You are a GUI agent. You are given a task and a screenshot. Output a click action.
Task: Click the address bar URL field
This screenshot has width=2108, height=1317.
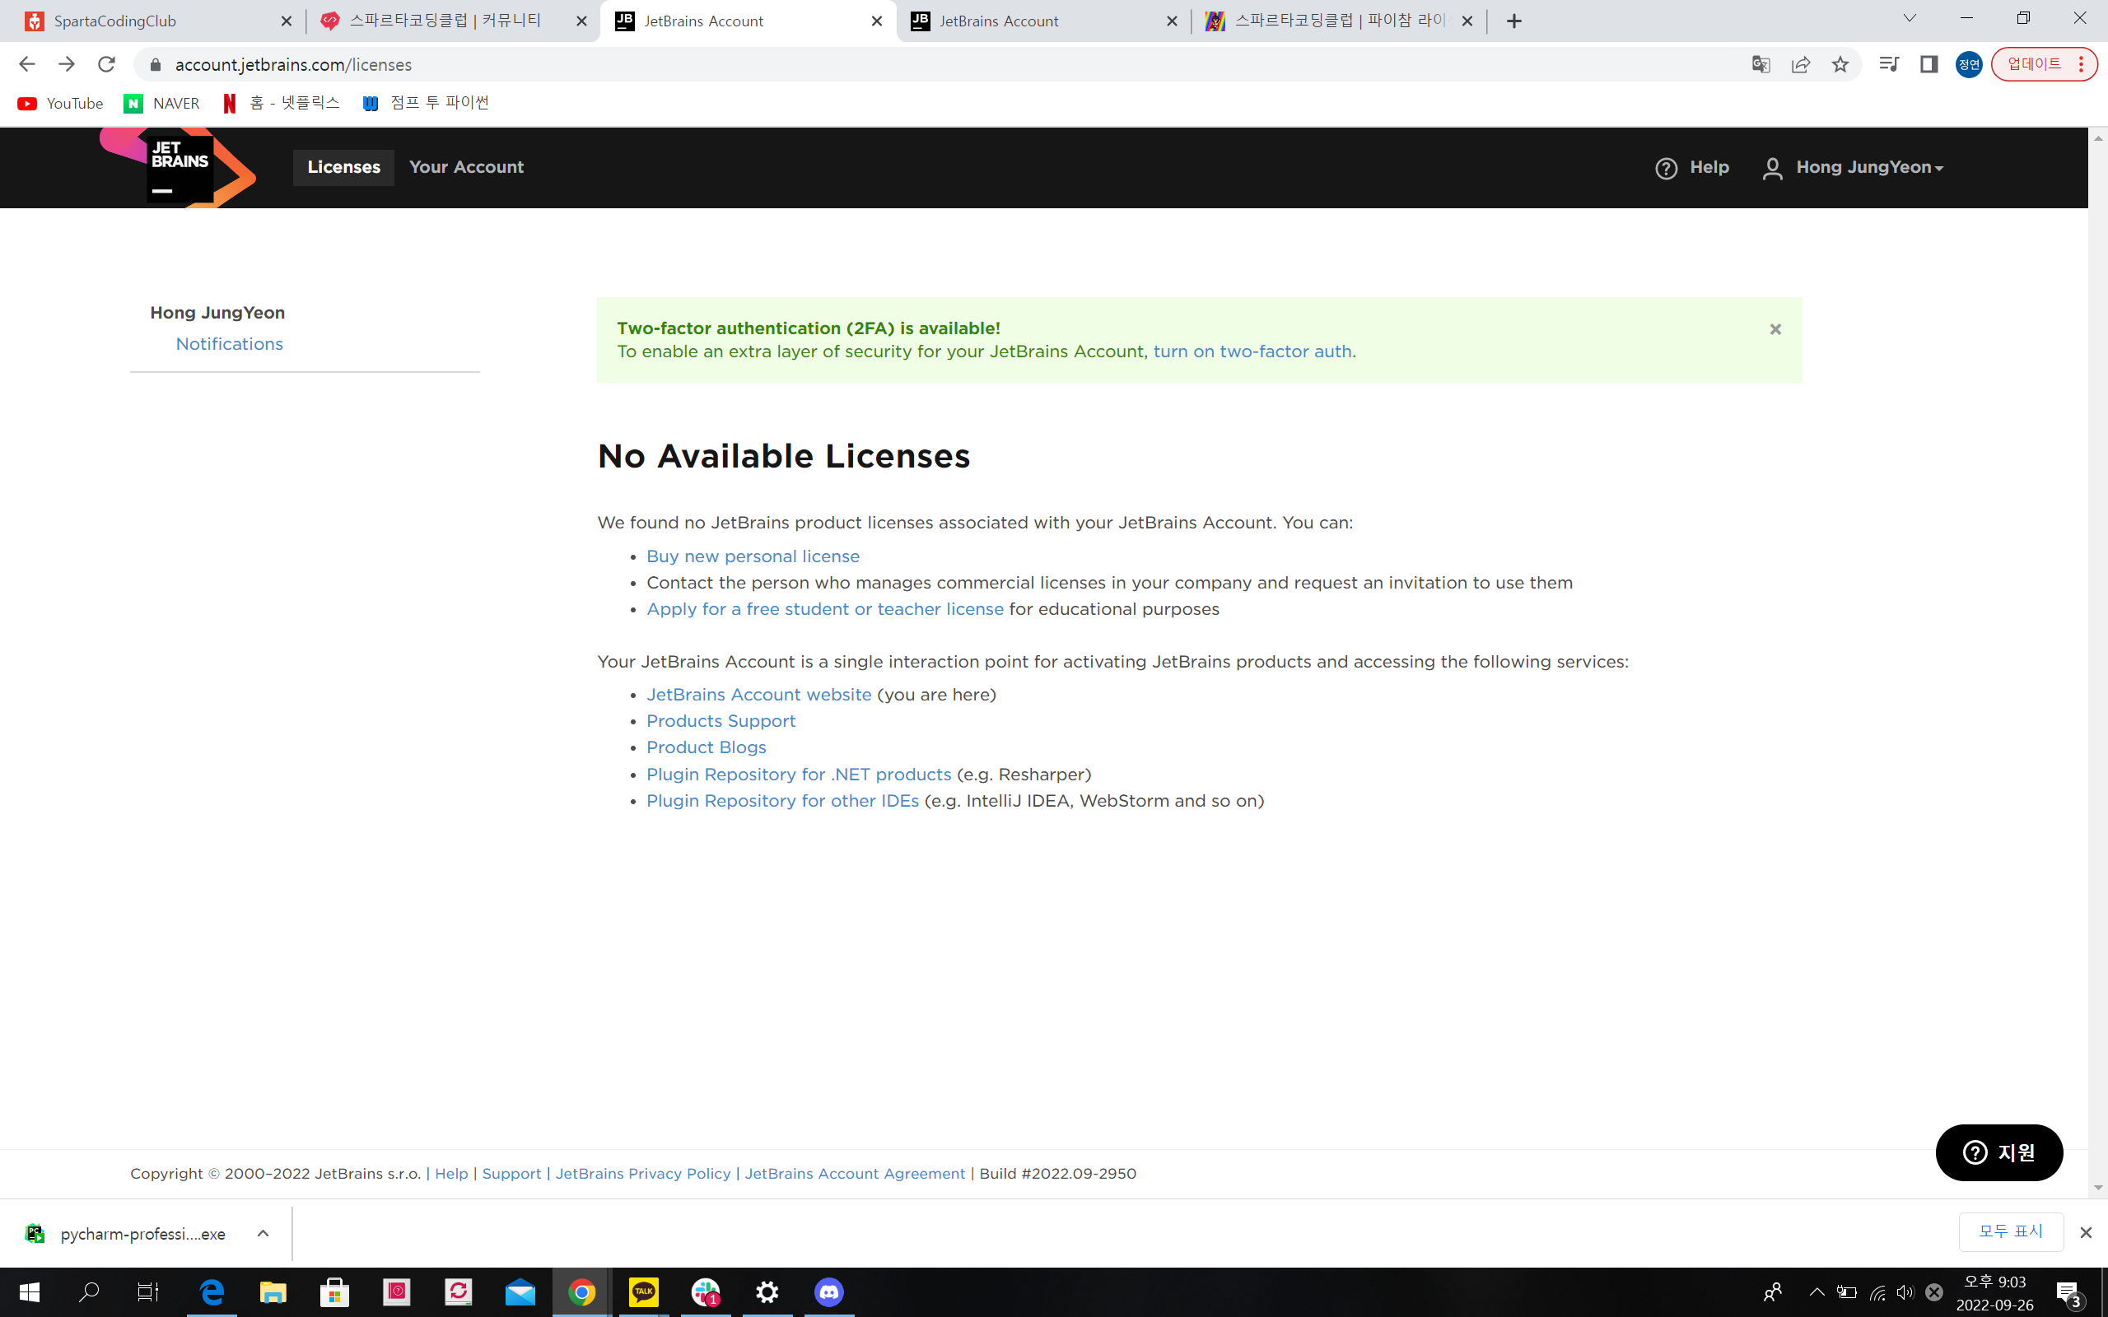(940, 64)
